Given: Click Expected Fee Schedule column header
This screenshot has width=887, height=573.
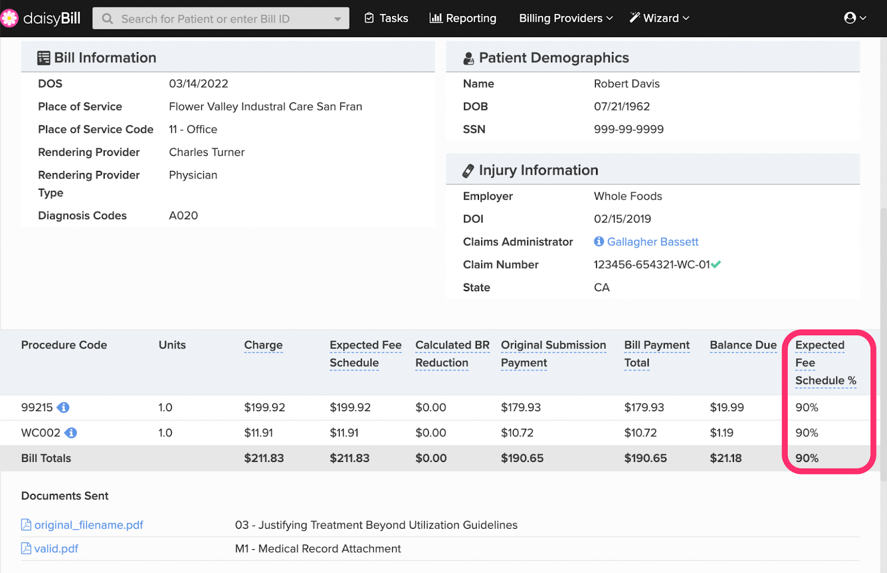Looking at the screenshot, I should [365, 354].
